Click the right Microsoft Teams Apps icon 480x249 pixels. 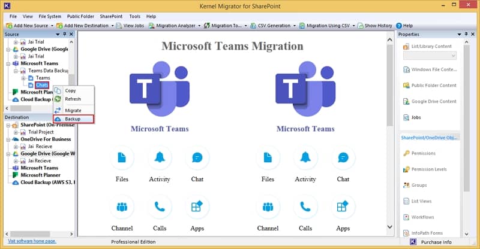click(x=343, y=207)
